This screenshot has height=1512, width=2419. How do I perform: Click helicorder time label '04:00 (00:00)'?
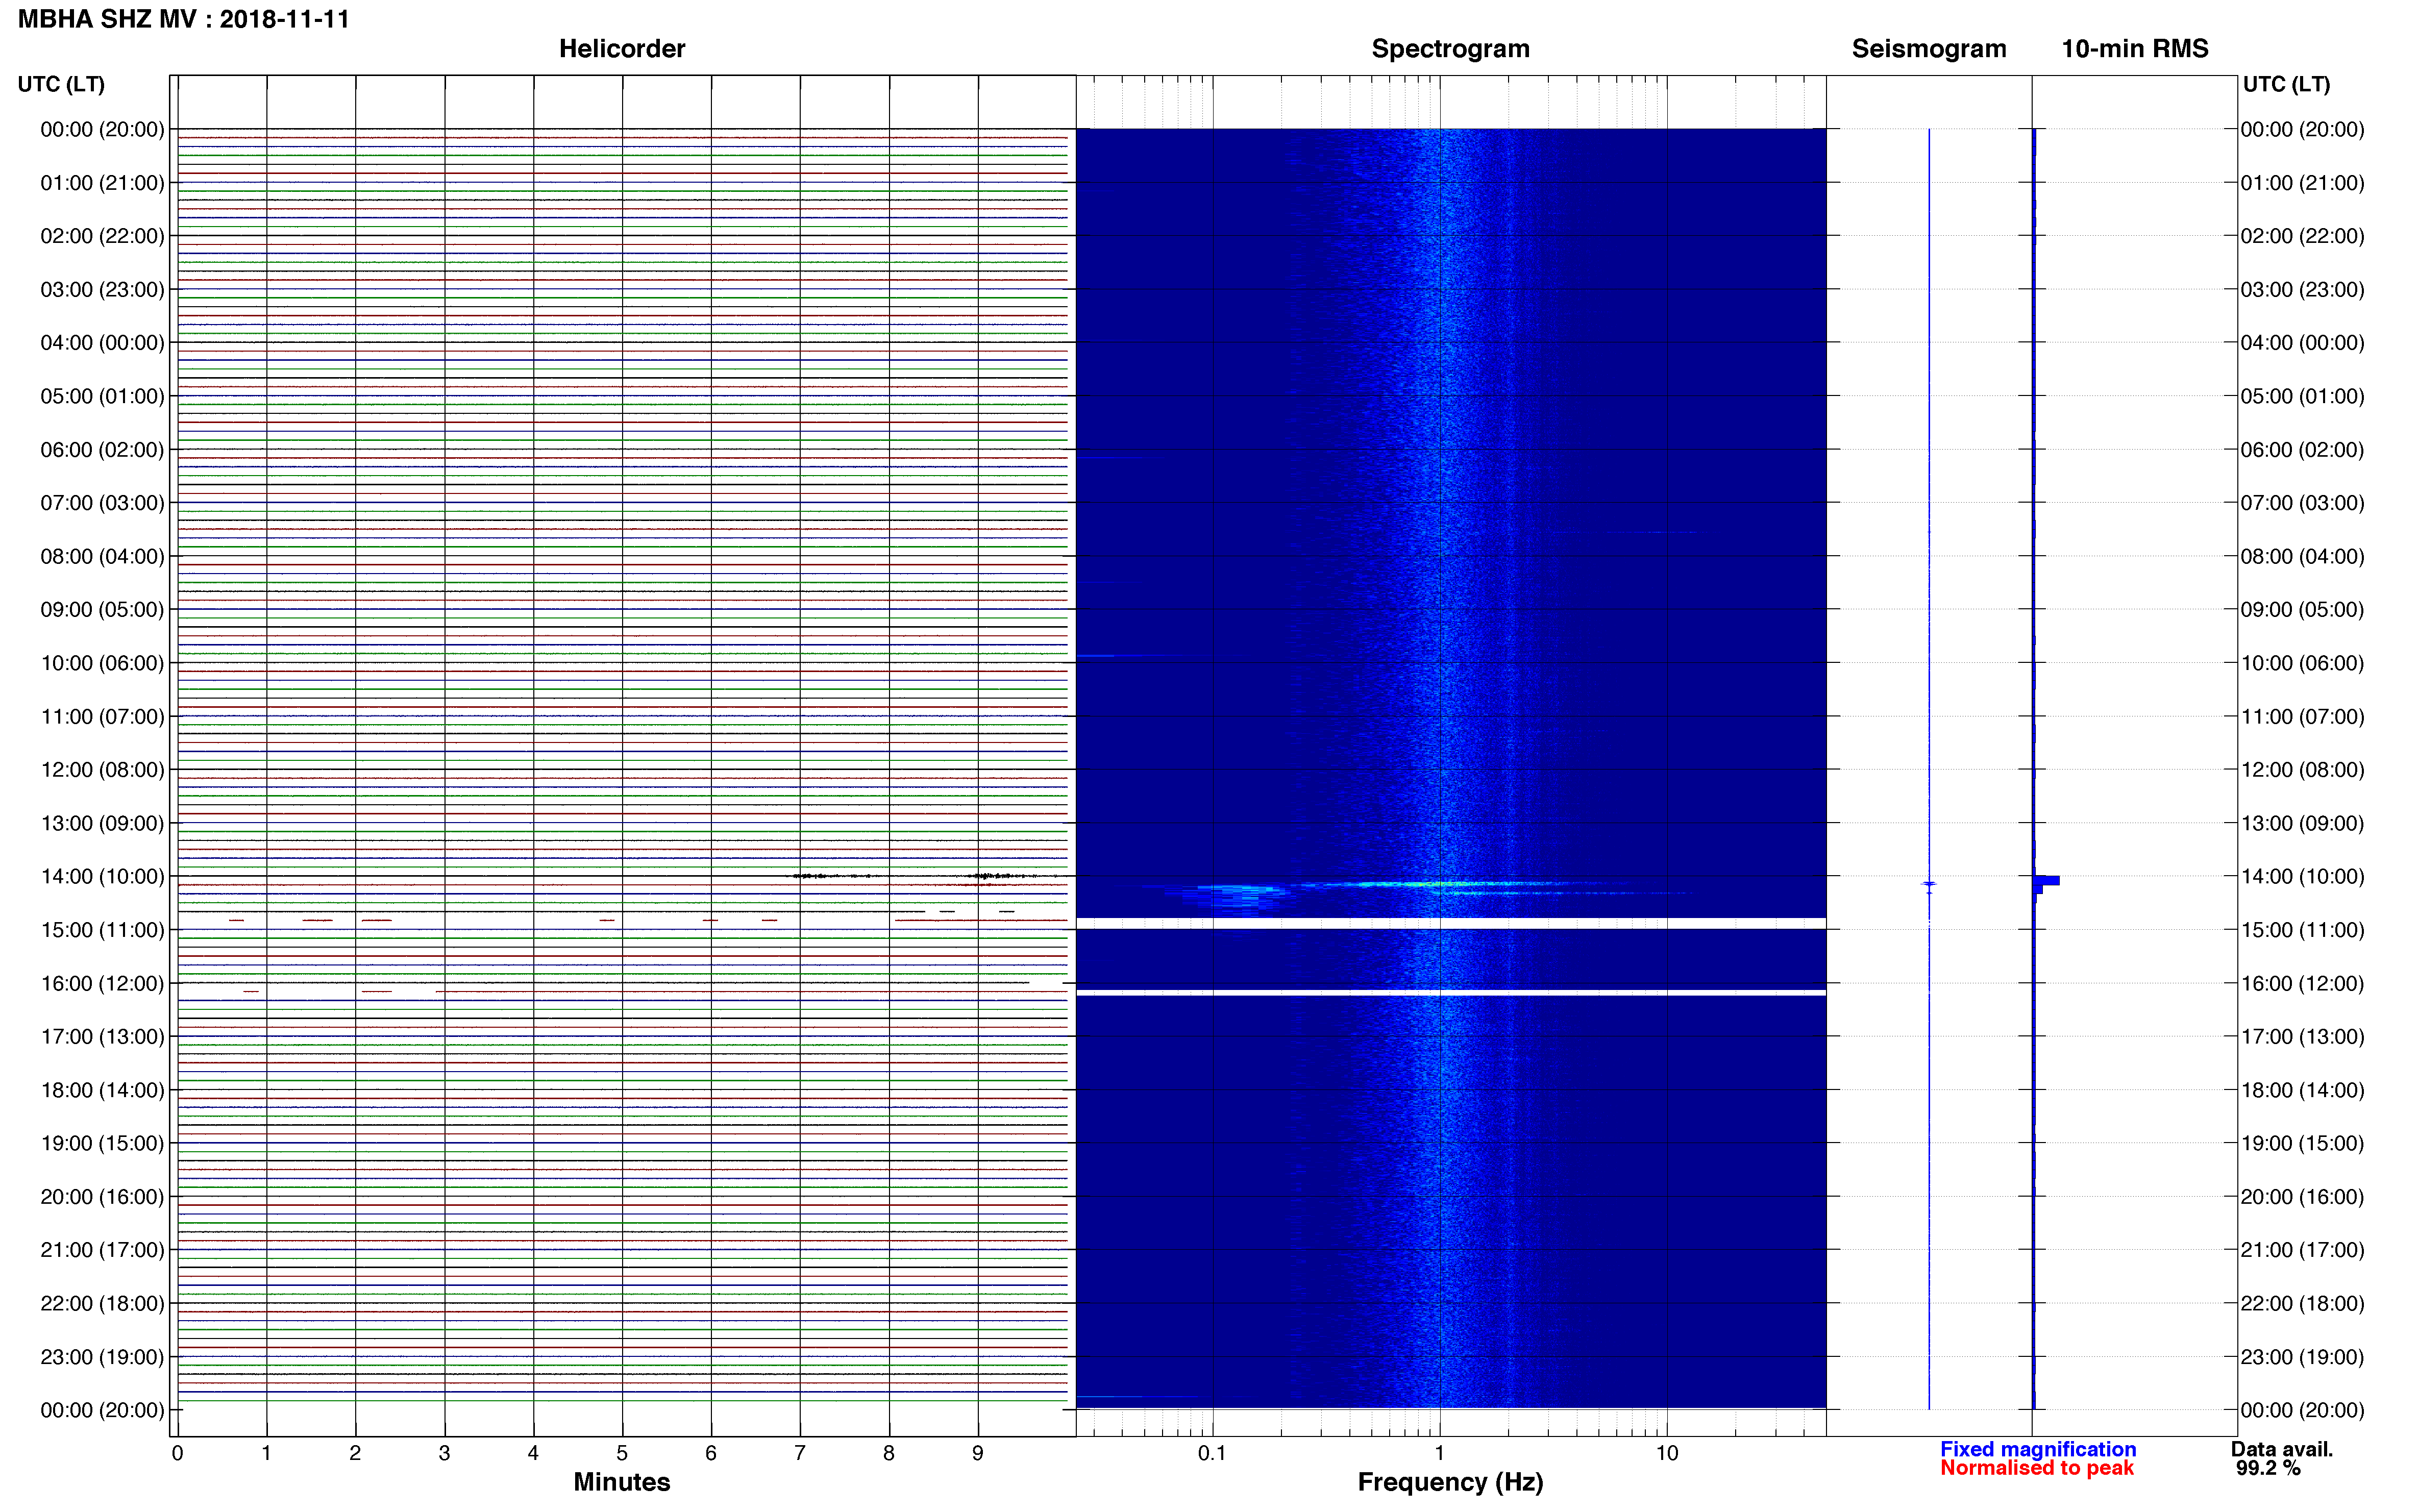click(102, 343)
